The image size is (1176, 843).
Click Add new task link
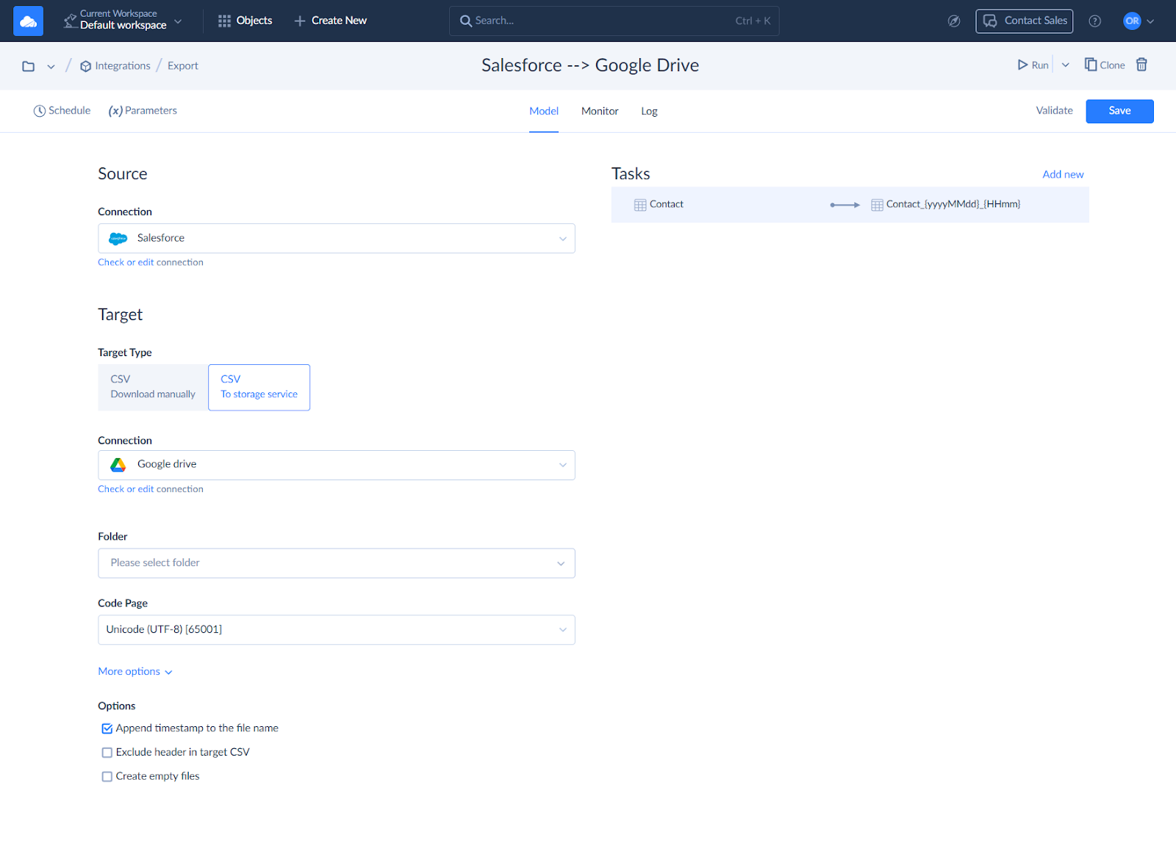(1062, 174)
